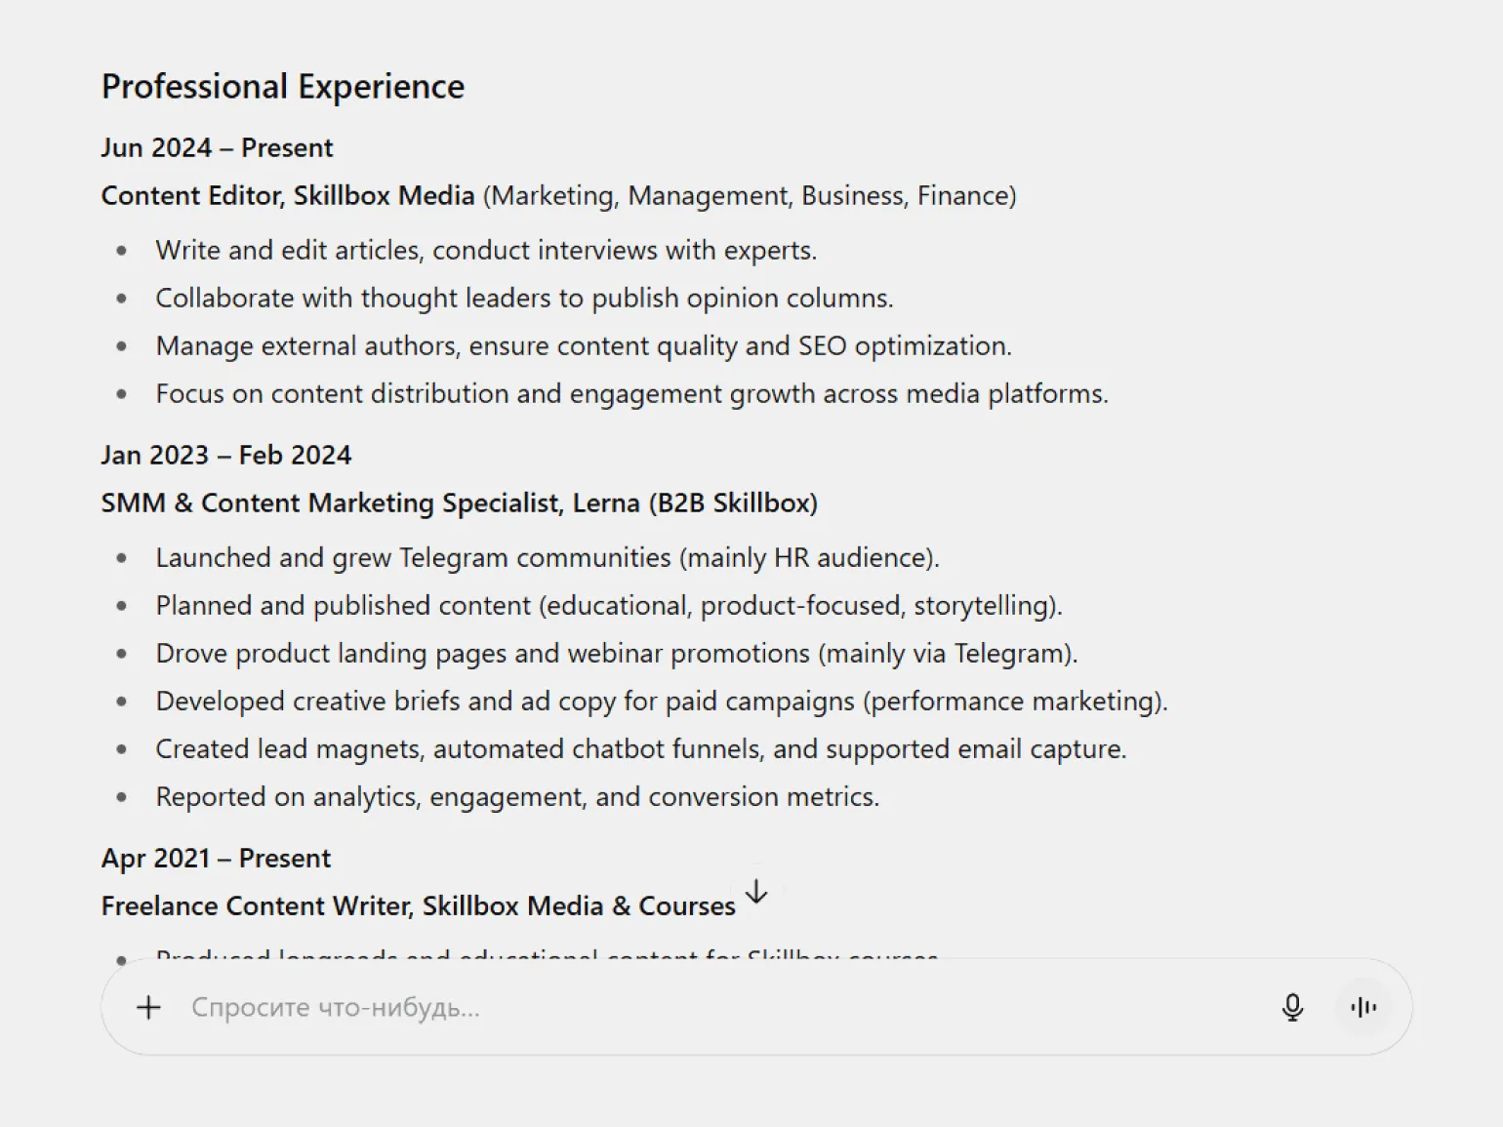This screenshot has width=1503, height=1127.
Task: Click the scroll-to-bottom arrow icon
Action: tap(756, 892)
